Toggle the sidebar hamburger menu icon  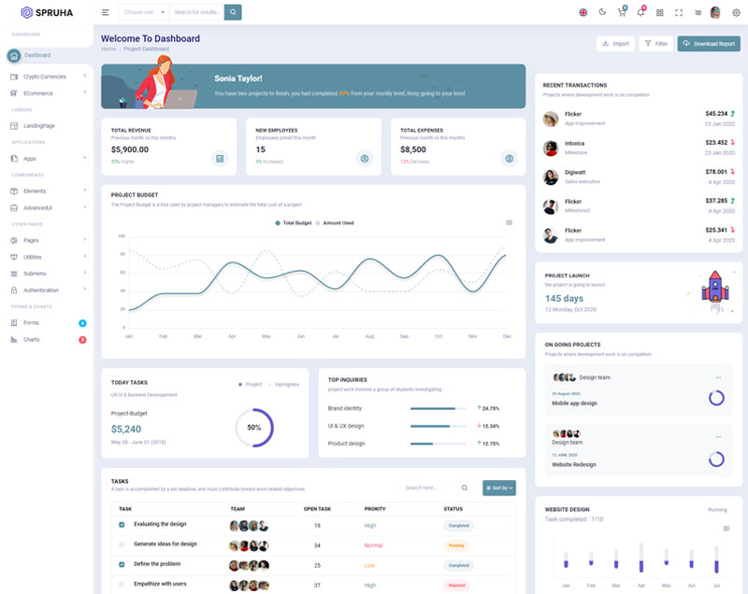[105, 12]
